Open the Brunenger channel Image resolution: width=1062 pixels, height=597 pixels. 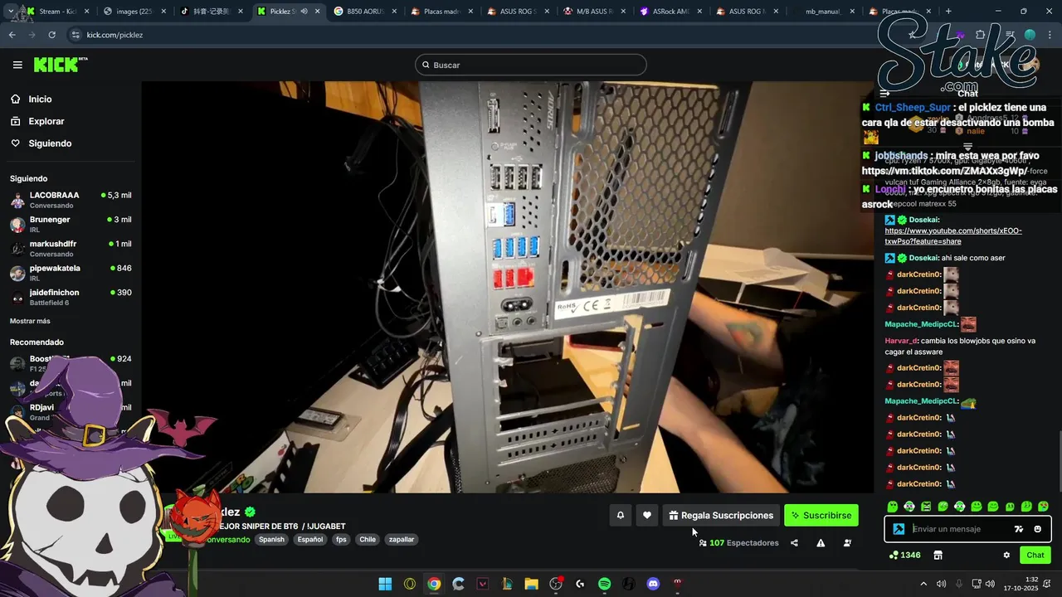click(71, 224)
